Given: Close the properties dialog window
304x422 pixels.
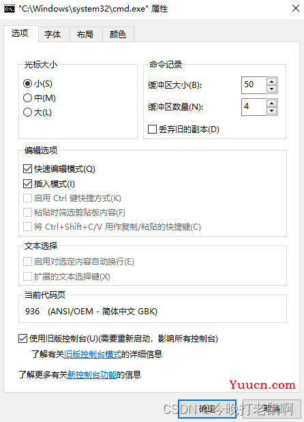Looking at the screenshot, I should [x=296, y=9].
